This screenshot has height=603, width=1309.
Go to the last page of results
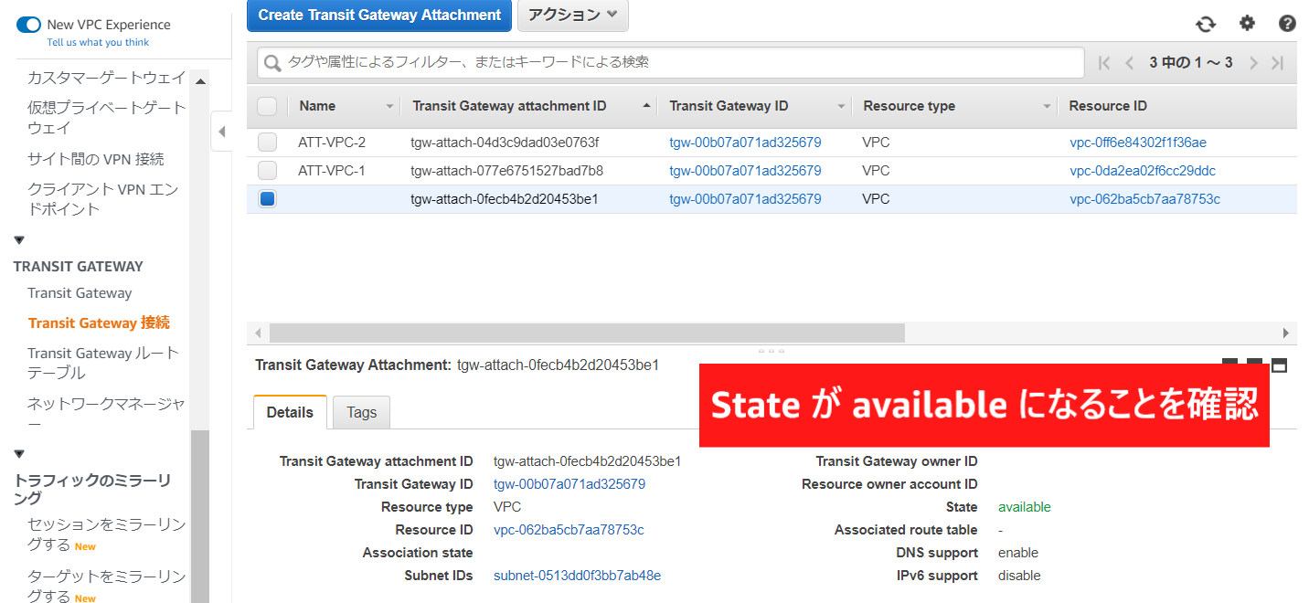pos(1278,63)
